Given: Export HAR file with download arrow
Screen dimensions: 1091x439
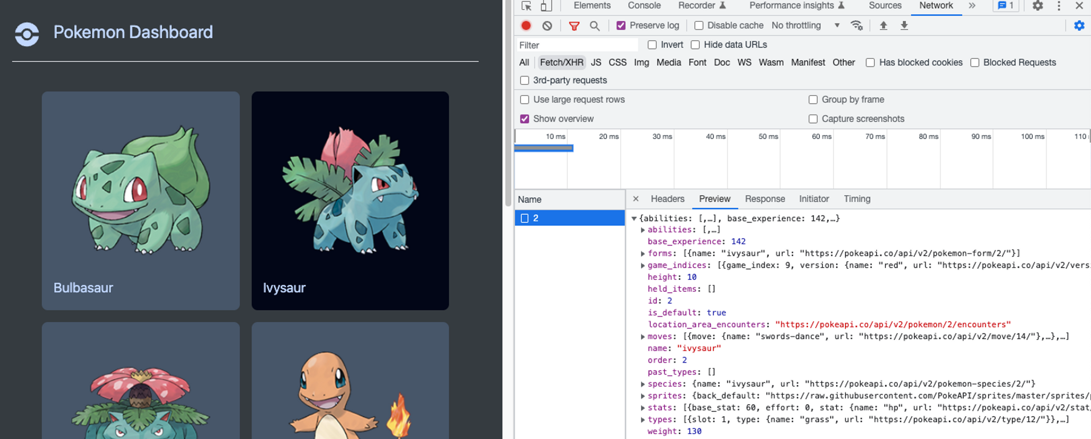Looking at the screenshot, I should pos(904,26).
